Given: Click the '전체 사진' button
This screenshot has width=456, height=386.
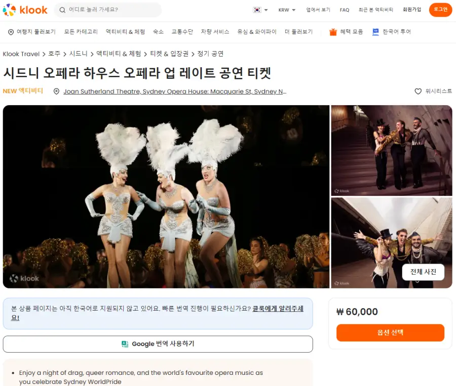Looking at the screenshot, I should coord(423,272).
